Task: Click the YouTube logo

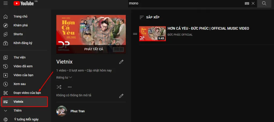Action: point(24,3)
